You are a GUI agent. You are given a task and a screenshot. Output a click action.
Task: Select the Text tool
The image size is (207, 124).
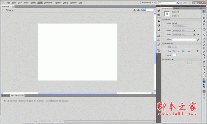pyautogui.click(x=204, y=32)
